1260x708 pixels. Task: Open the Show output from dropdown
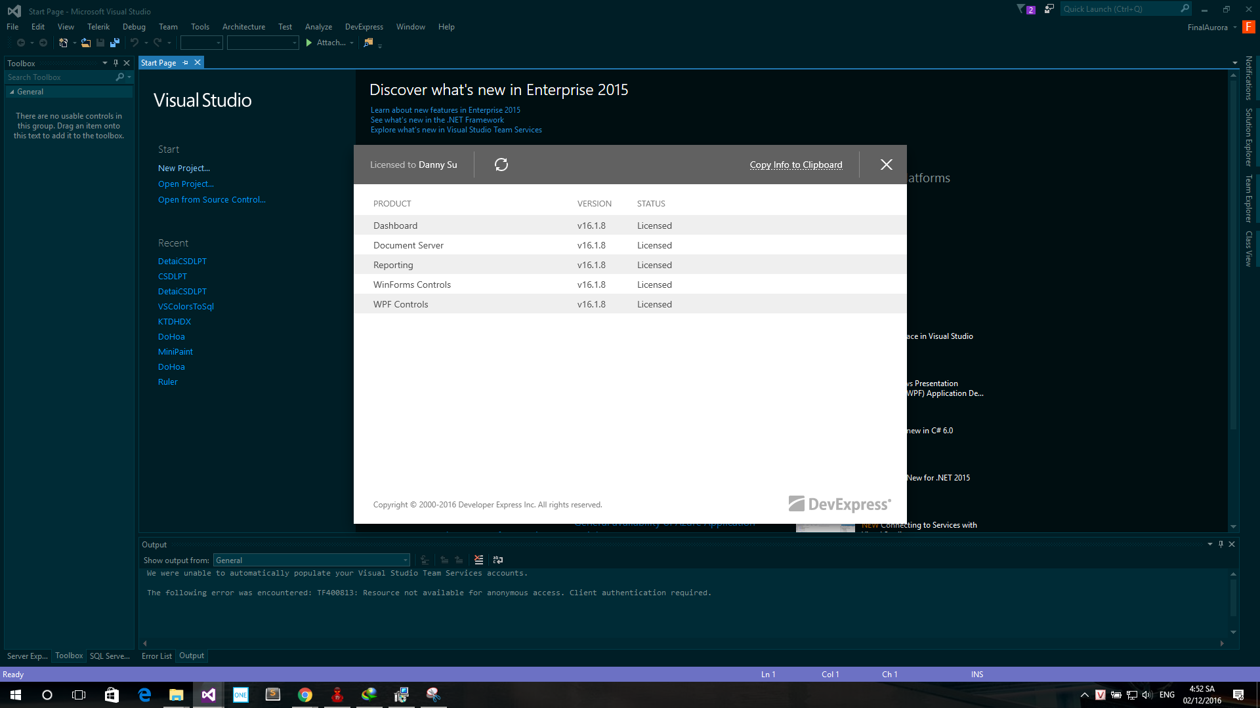[404, 560]
